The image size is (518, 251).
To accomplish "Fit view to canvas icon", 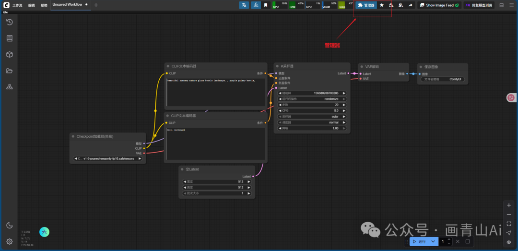I will tap(509, 224).
